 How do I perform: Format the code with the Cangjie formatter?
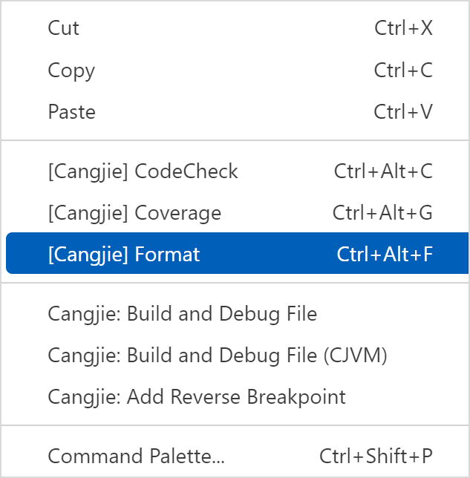[x=124, y=255]
